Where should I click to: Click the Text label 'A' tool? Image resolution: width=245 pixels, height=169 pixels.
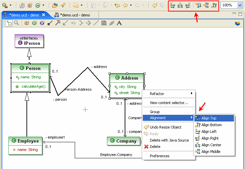coord(119,23)
